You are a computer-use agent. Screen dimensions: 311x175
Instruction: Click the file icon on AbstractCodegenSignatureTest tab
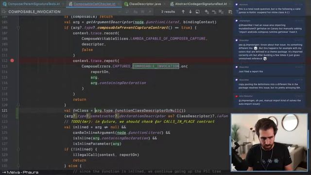coord(172,4)
